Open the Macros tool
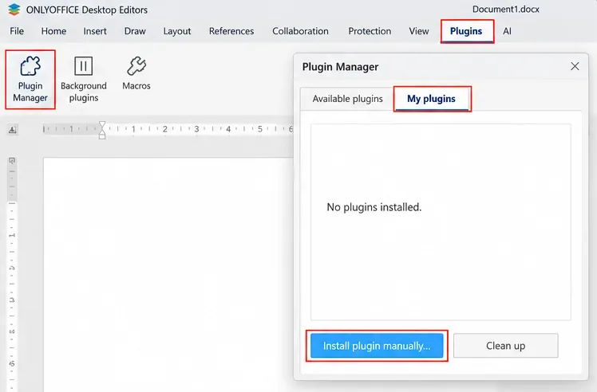The image size is (597, 392). click(x=136, y=74)
